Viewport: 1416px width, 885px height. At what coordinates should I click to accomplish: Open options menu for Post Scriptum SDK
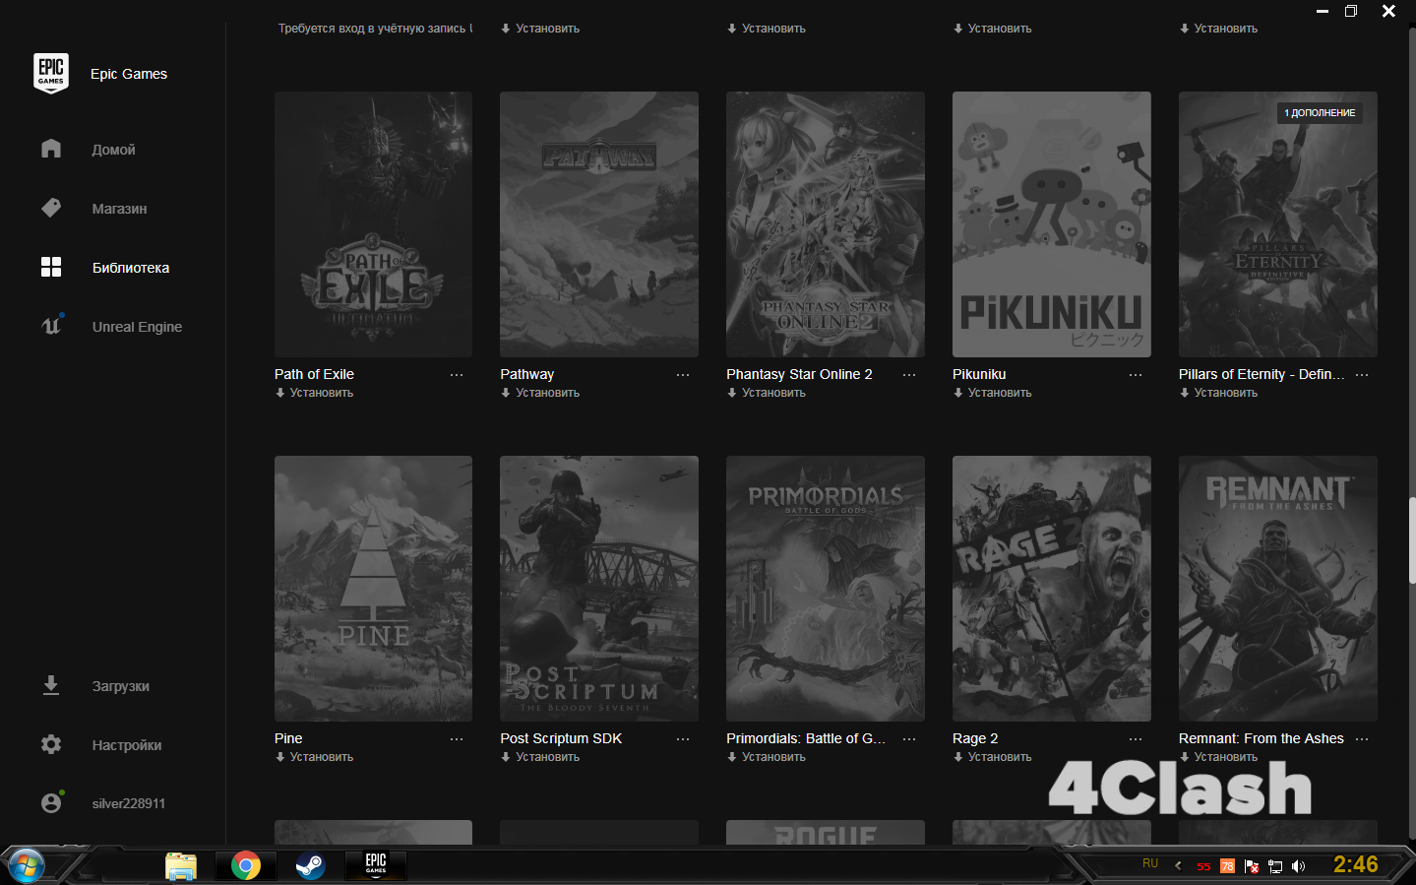coord(683,739)
